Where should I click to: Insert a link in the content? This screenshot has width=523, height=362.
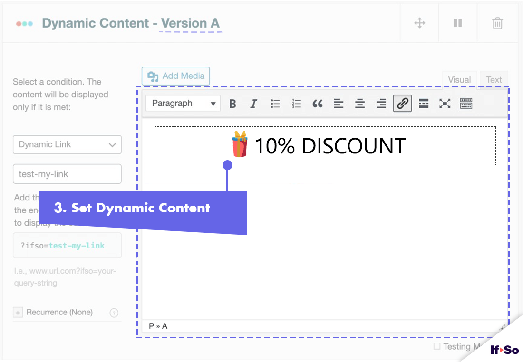click(402, 103)
